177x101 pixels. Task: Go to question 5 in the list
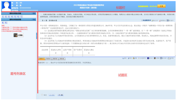[15, 17]
